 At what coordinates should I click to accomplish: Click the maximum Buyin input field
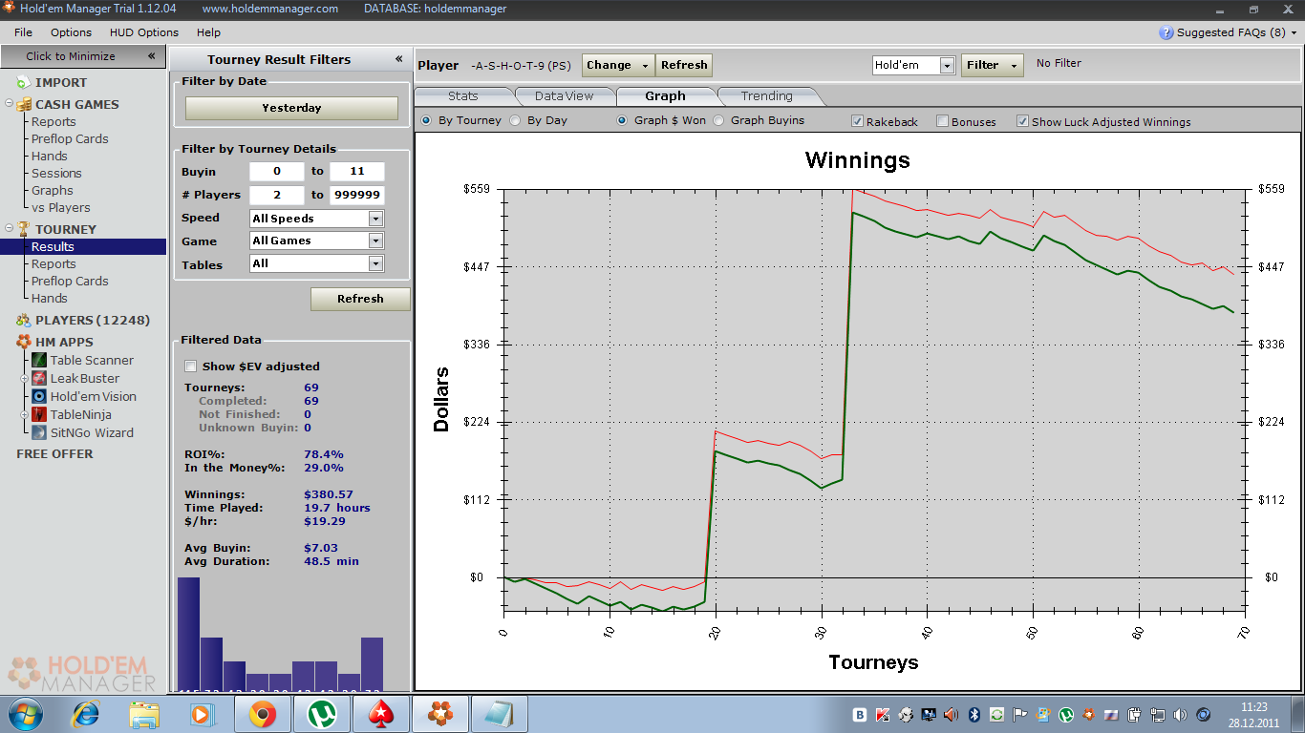[x=357, y=172]
